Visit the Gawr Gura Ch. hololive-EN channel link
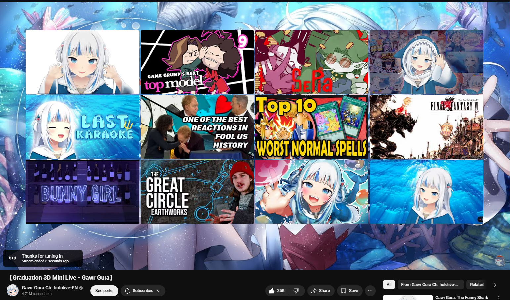The width and height of the screenshot is (510, 300). pos(50,288)
